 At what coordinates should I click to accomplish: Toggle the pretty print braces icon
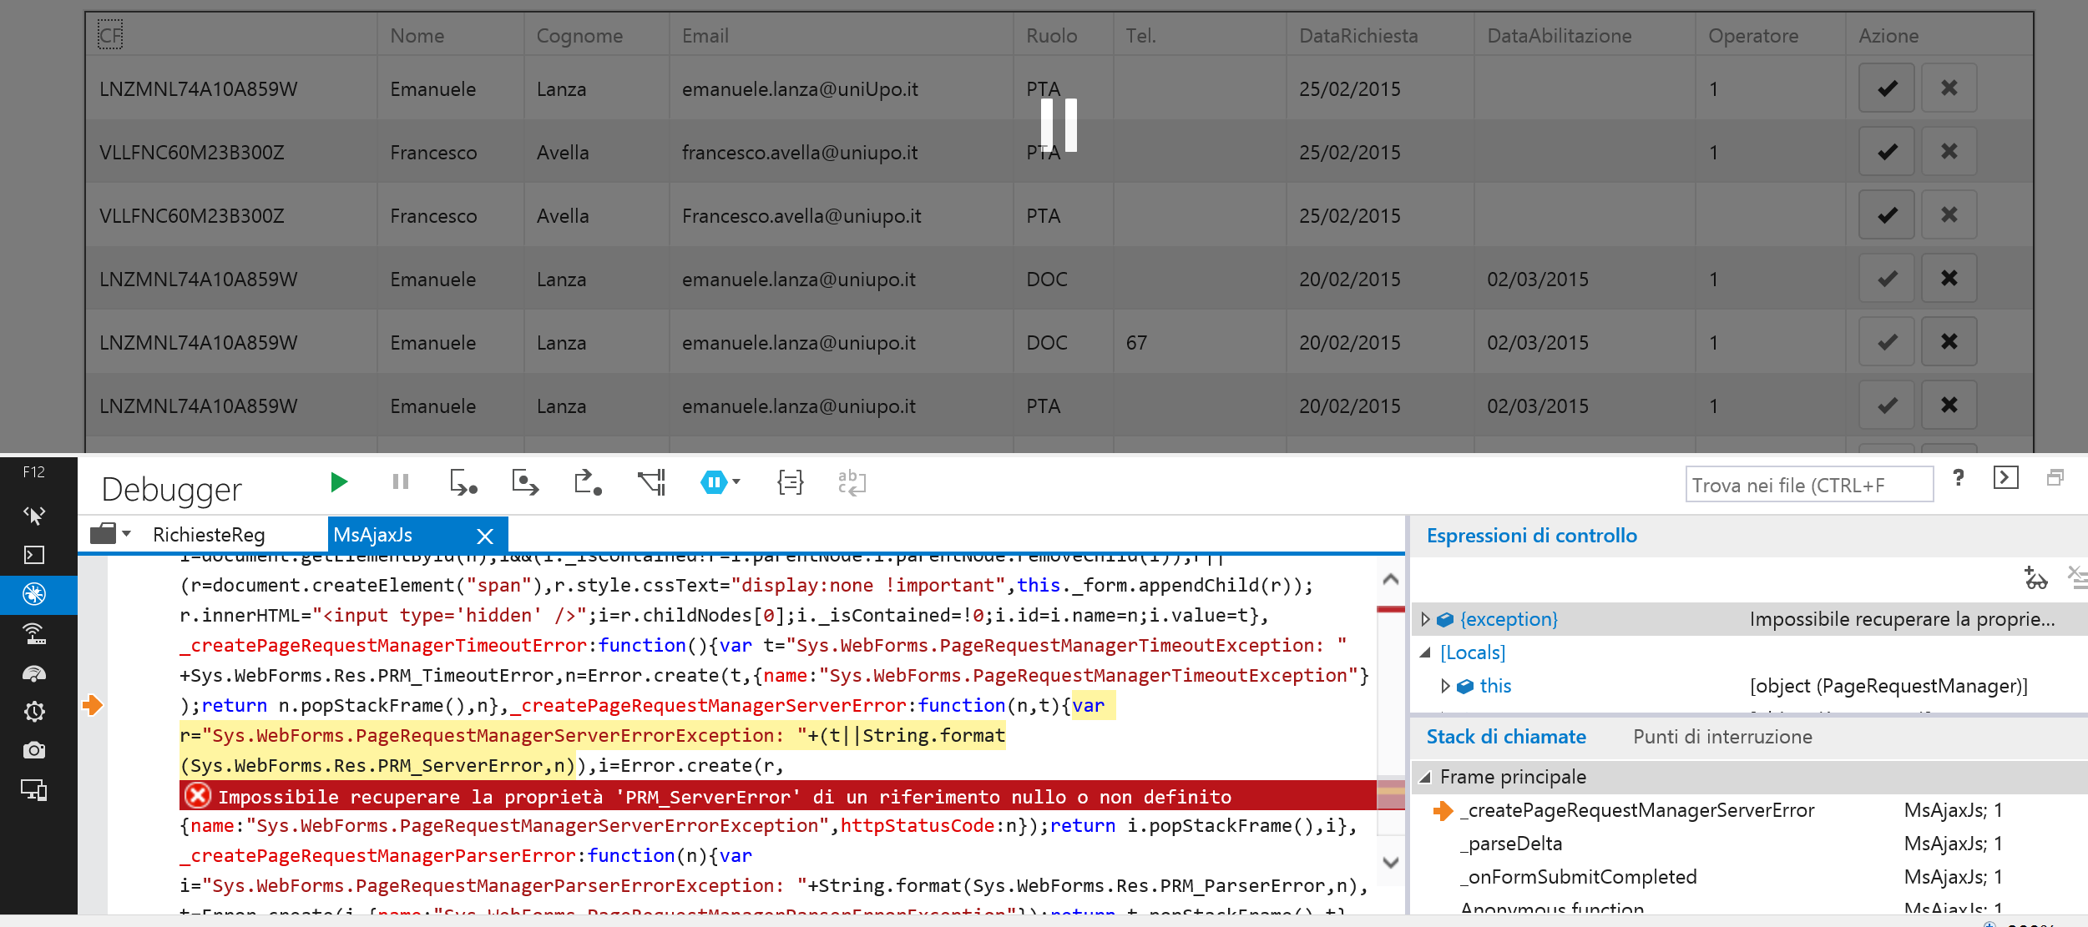tap(790, 482)
